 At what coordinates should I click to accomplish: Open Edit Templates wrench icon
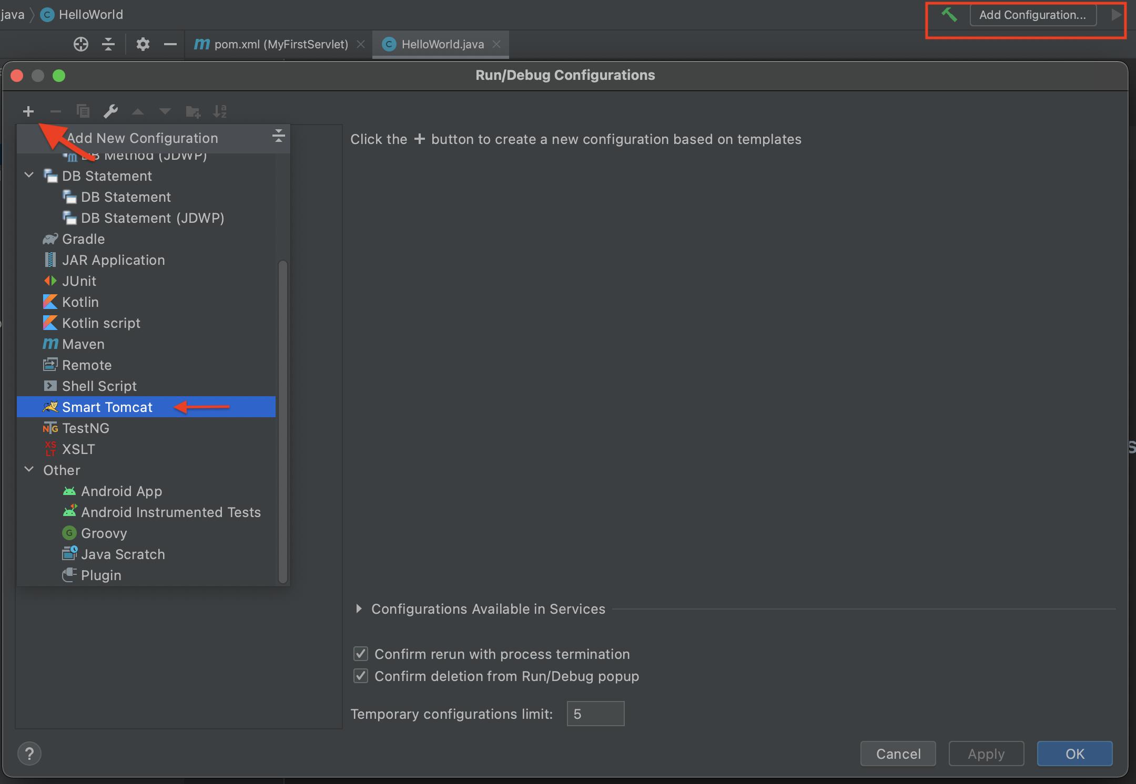click(110, 111)
